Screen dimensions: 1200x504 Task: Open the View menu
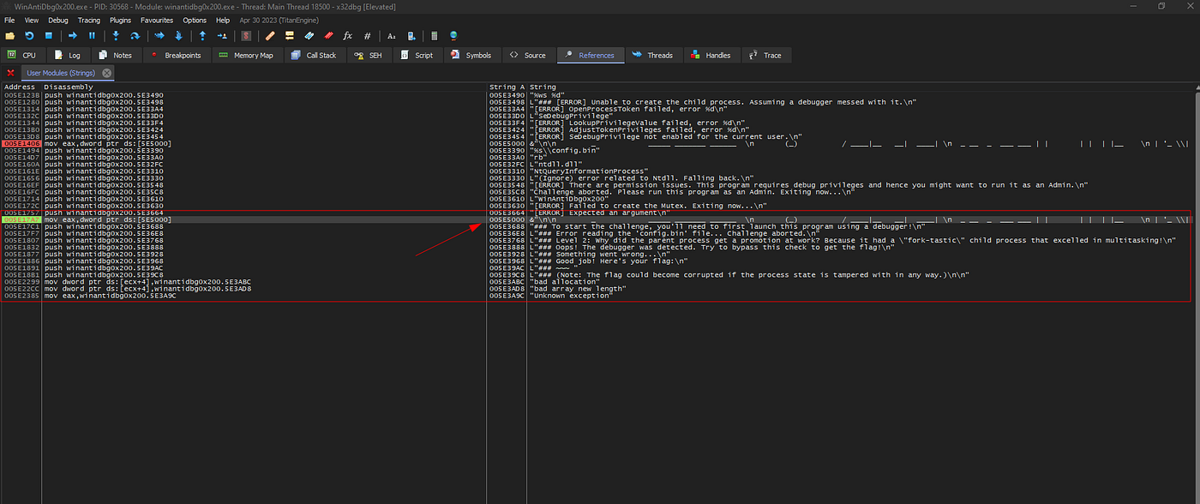[x=32, y=20]
